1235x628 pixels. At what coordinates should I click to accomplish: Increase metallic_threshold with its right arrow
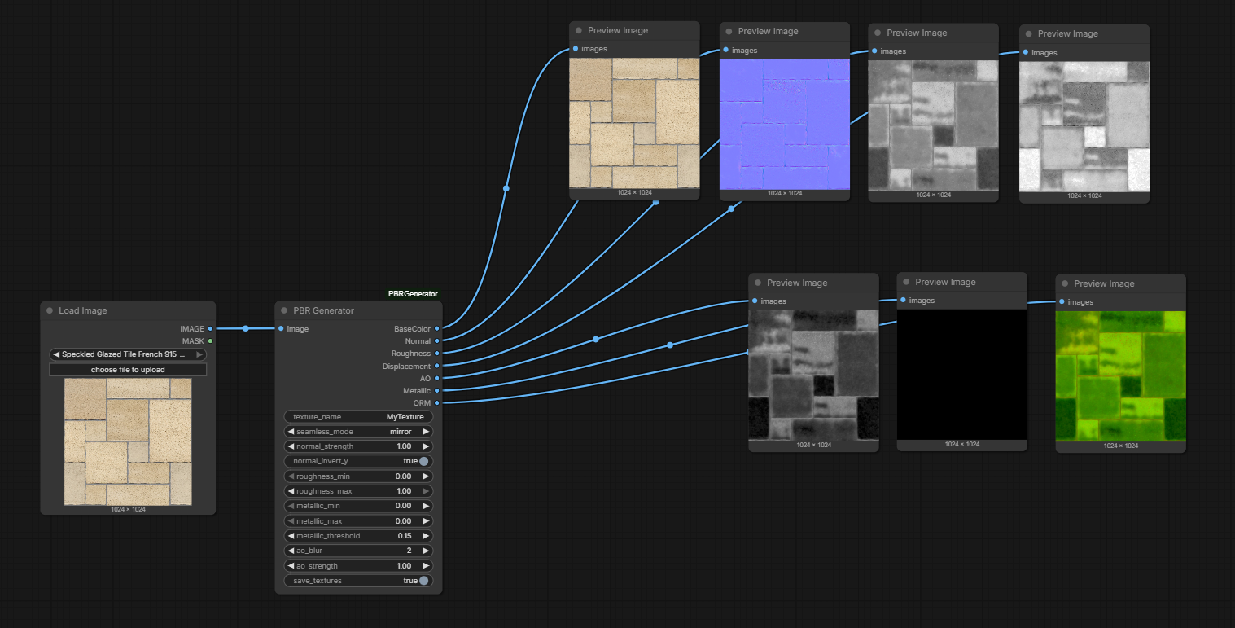tap(426, 536)
